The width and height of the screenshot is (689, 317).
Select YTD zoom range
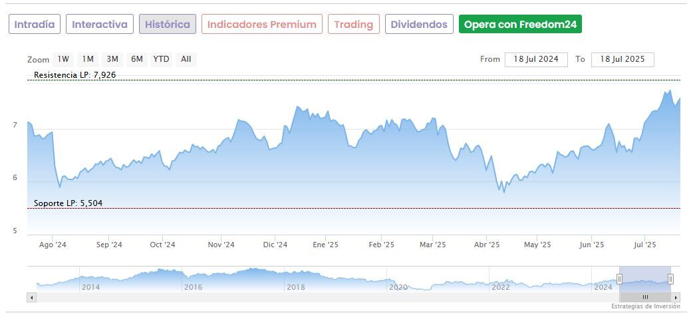point(161,59)
